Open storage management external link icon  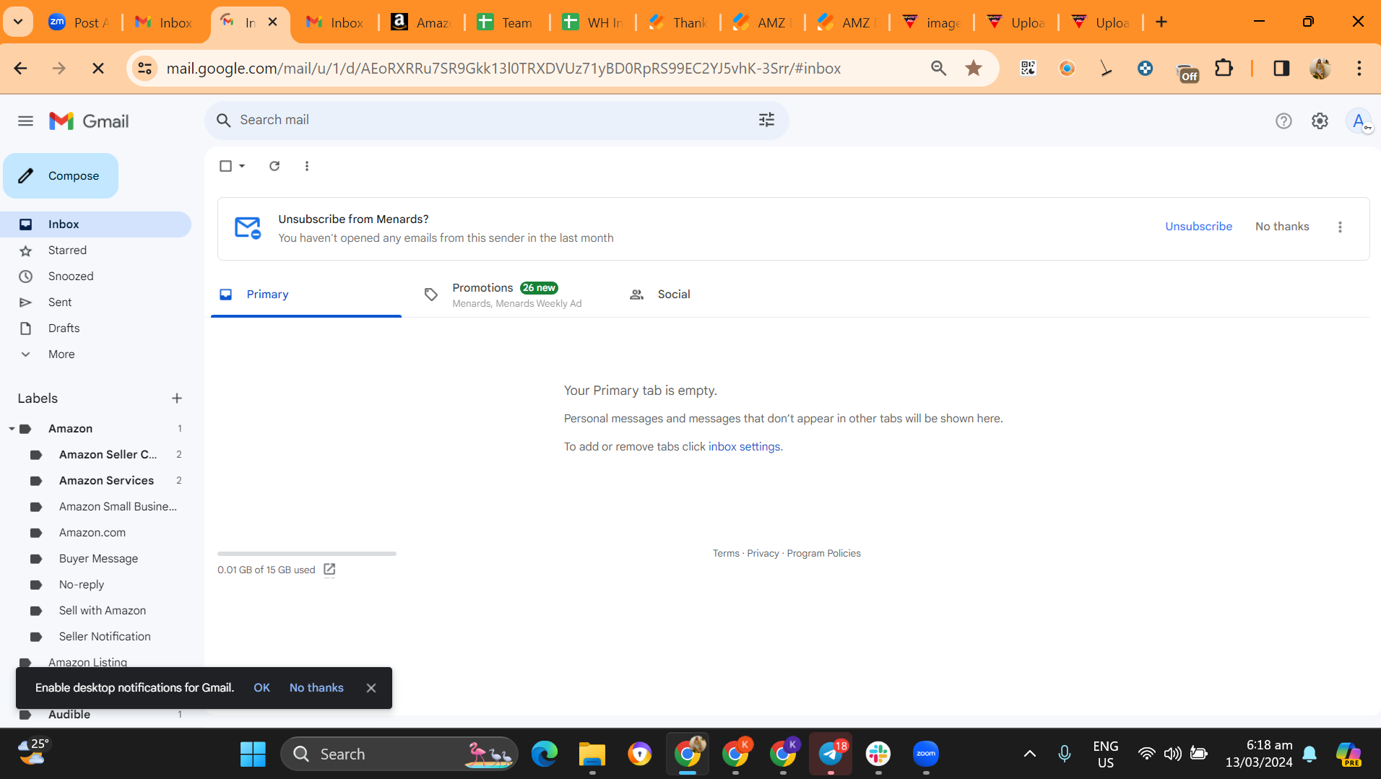(329, 570)
